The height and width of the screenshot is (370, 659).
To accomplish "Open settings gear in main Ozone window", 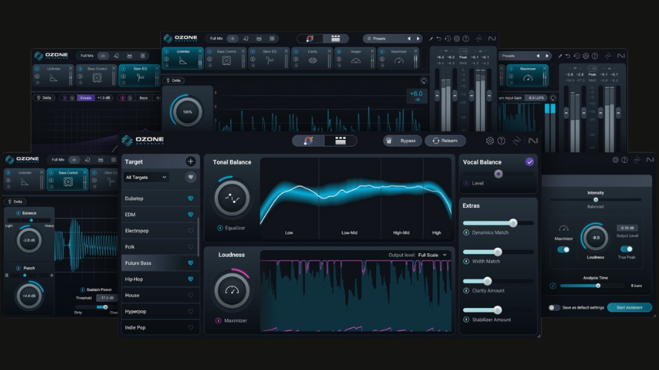I will pyautogui.click(x=489, y=141).
